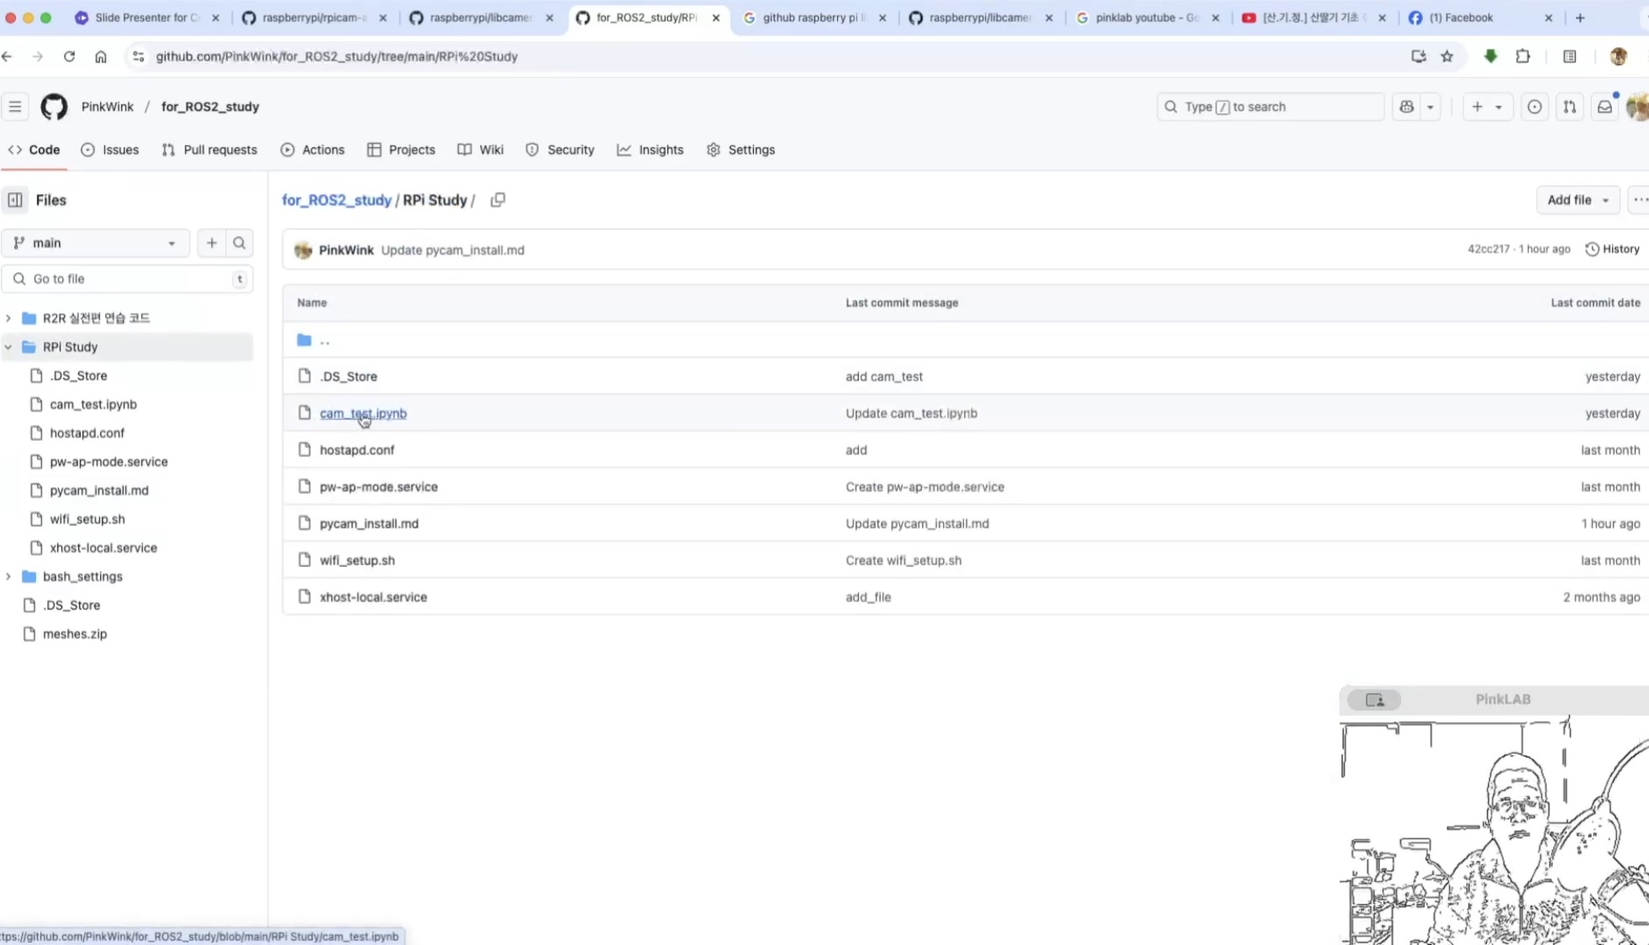Viewport: 1649px width, 945px height.
Task: Add file plus icon beside branch selector
Action: pos(212,243)
